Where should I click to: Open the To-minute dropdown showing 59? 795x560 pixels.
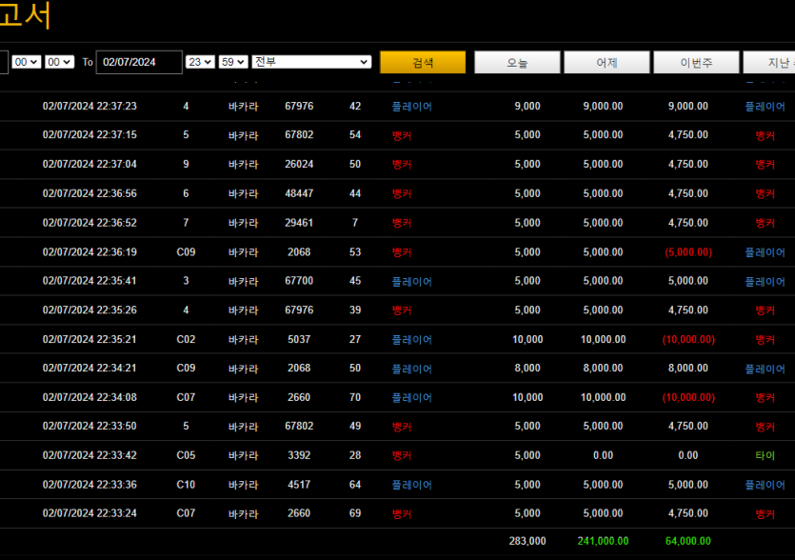tap(233, 62)
